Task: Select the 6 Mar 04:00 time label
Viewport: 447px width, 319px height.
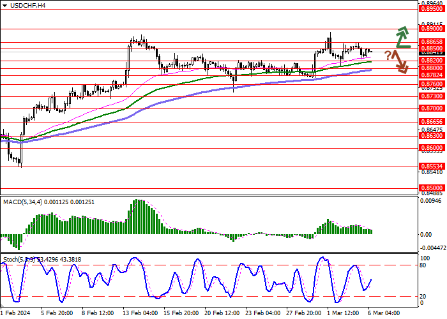Action: [384, 313]
